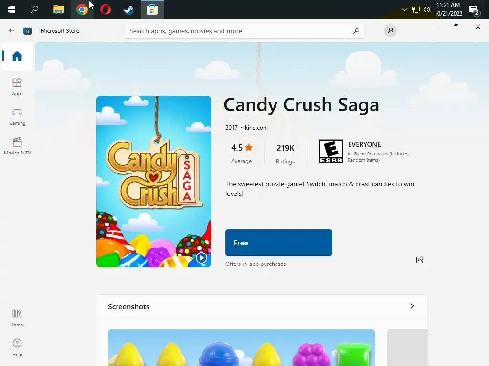
Task: Click the "Offers in-app purchases" text
Action: 255,264
